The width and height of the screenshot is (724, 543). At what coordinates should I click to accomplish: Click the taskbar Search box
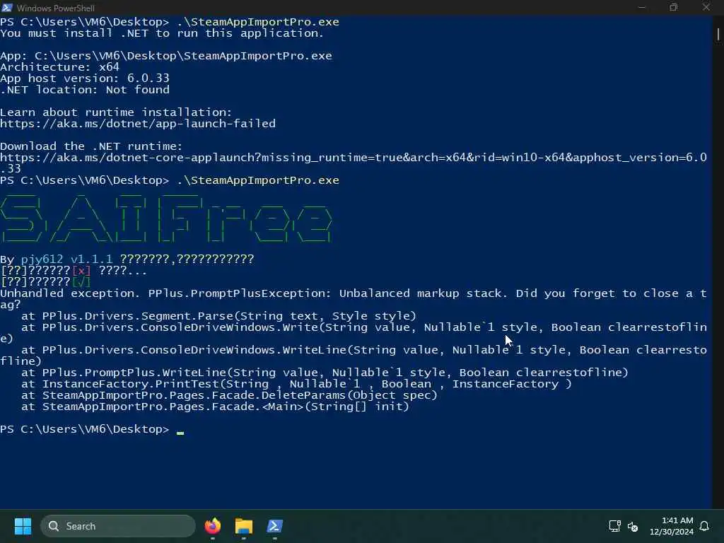click(118, 526)
